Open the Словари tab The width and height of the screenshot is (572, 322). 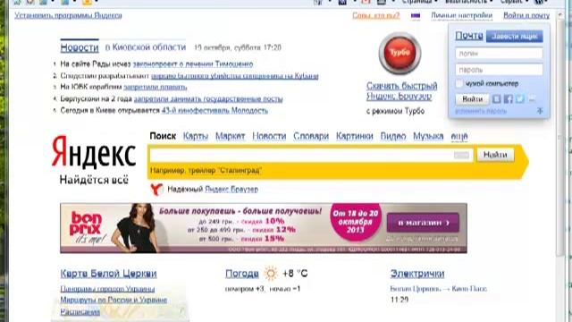311,136
